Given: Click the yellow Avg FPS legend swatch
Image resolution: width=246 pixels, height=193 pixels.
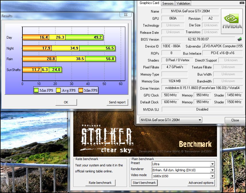Looking at the screenshot, I should coord(59,91).
